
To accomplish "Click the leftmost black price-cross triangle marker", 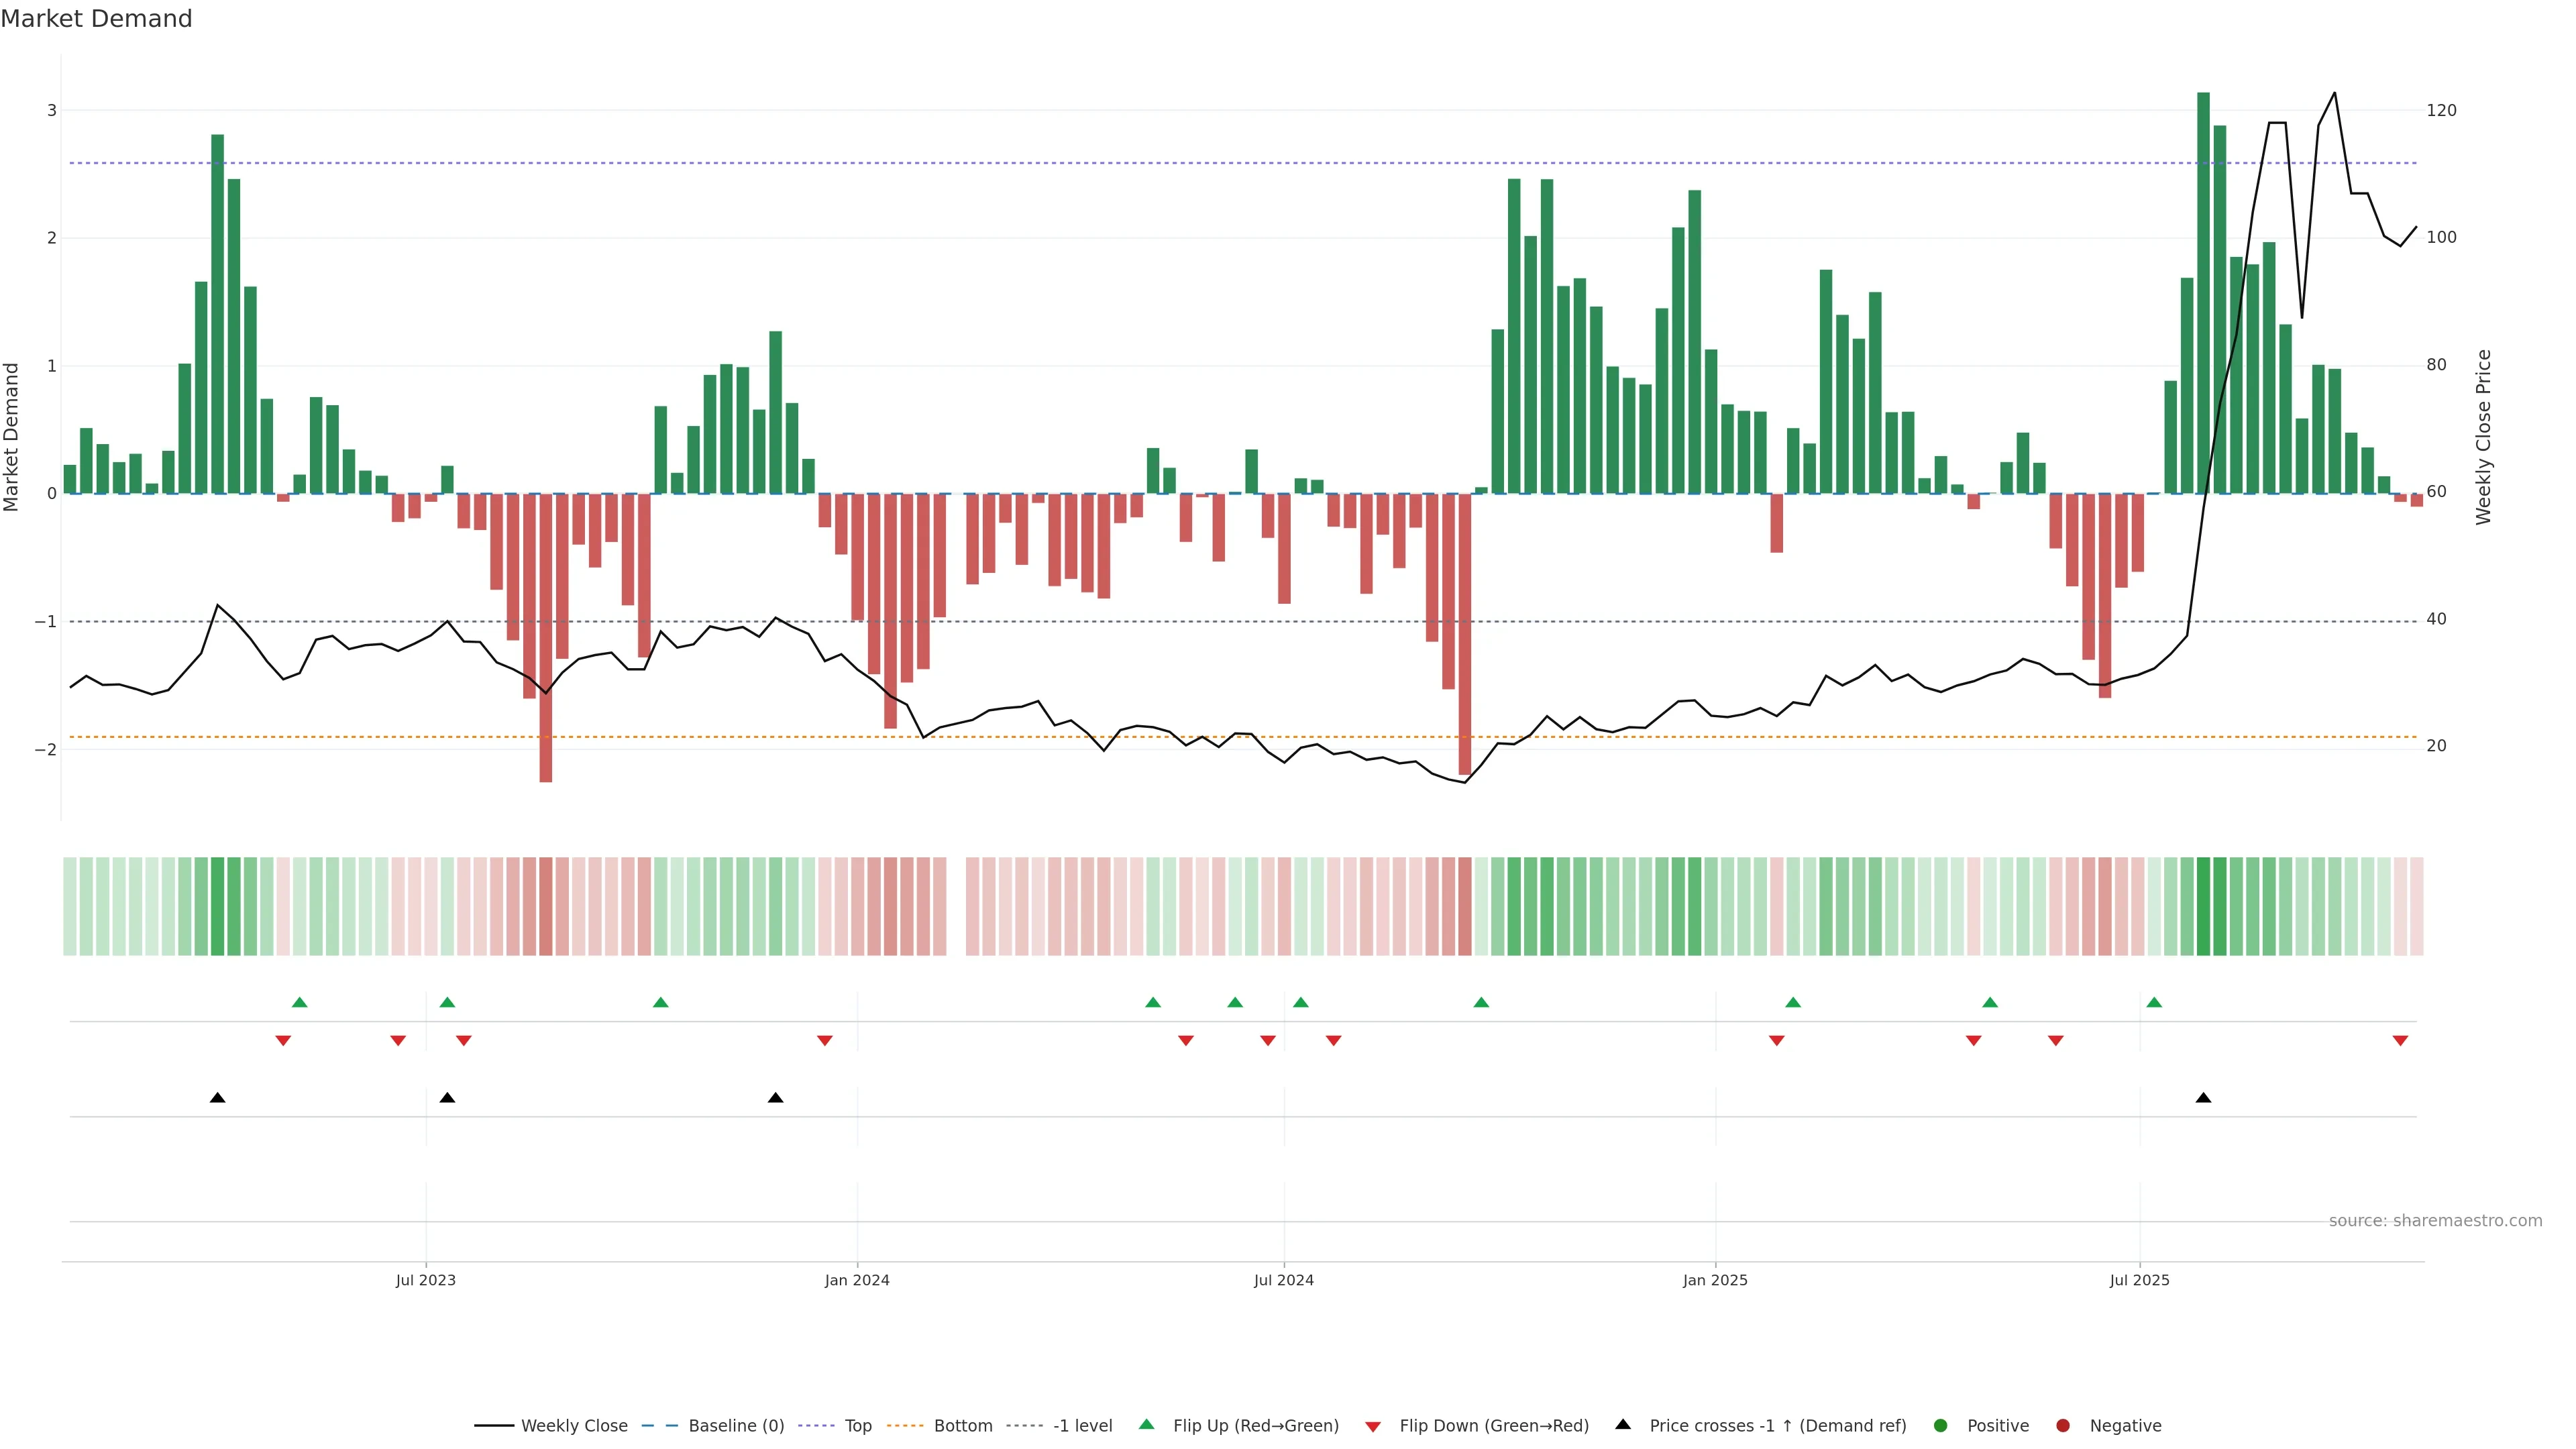I will (217, 1098).
